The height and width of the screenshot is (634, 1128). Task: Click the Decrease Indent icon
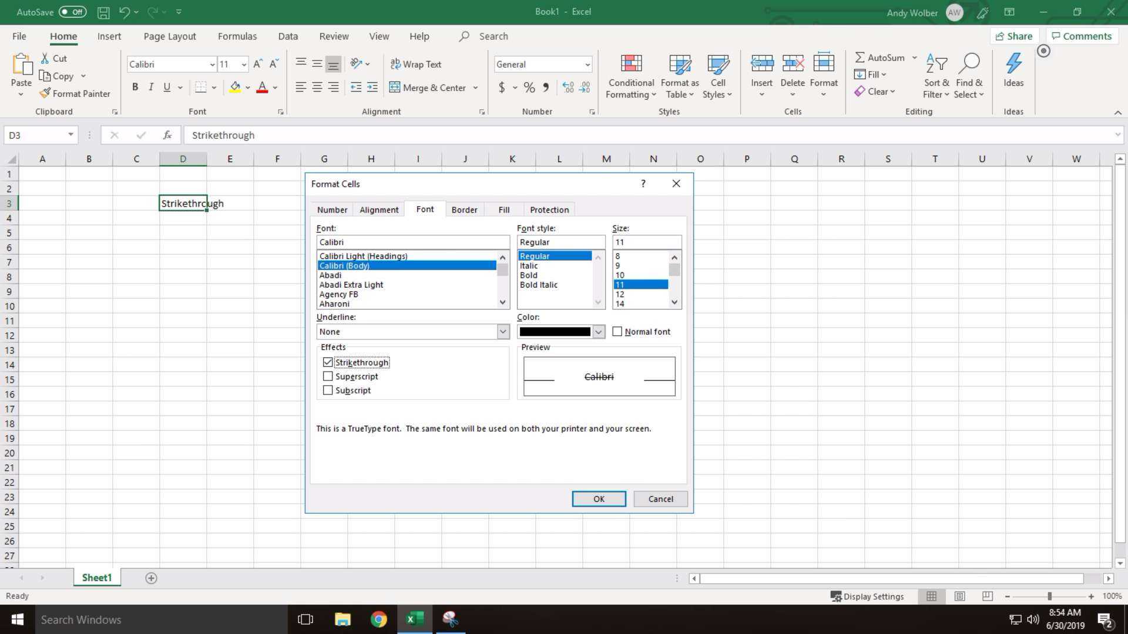coord(356,87)
